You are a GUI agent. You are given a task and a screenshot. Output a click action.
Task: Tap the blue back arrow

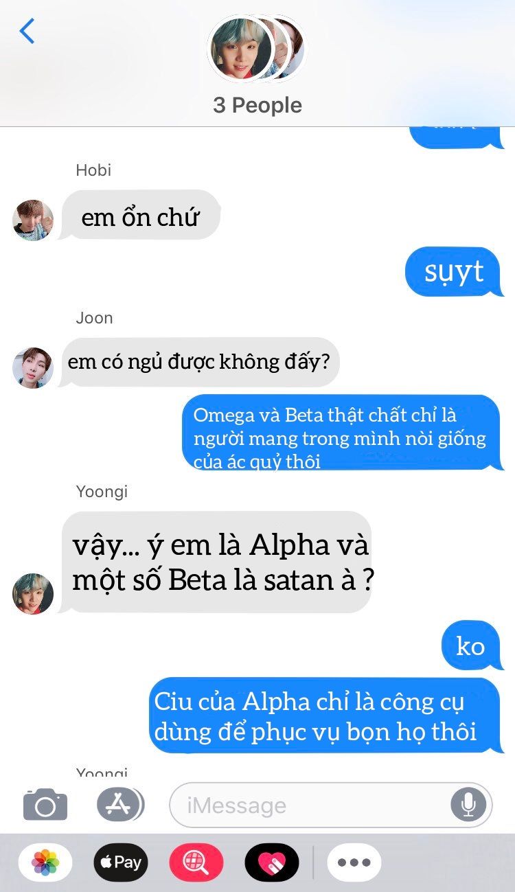(x=27, y=32)
